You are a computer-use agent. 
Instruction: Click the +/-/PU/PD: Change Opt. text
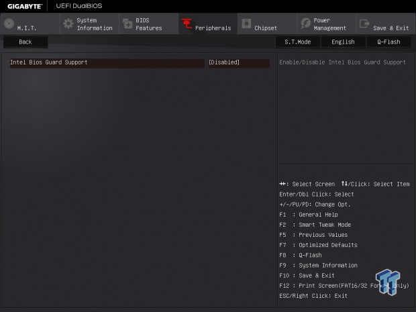point(315,205)
